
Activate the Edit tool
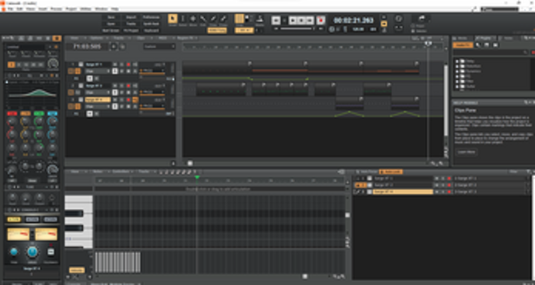click(203, 19)
